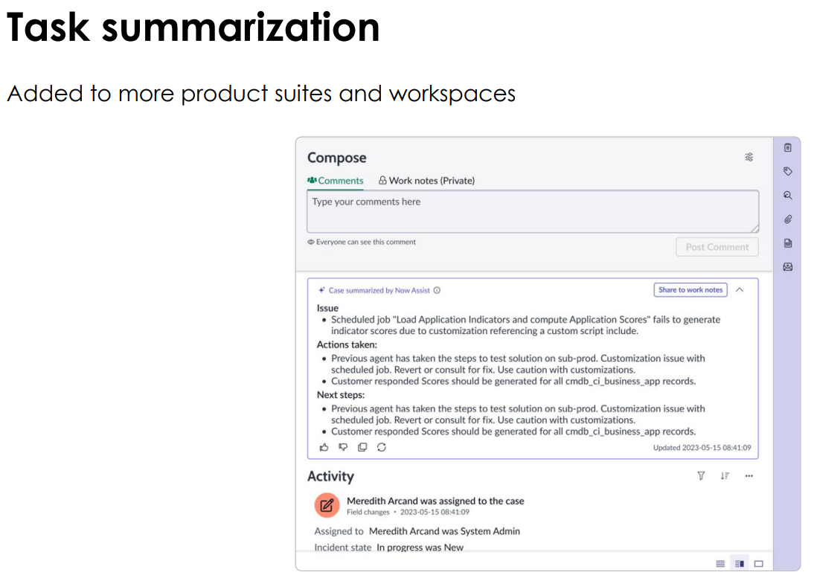Give a thumbs down to the summary
Image resolution: width=817 pixels, height=581 pixels.
point(343,447)
